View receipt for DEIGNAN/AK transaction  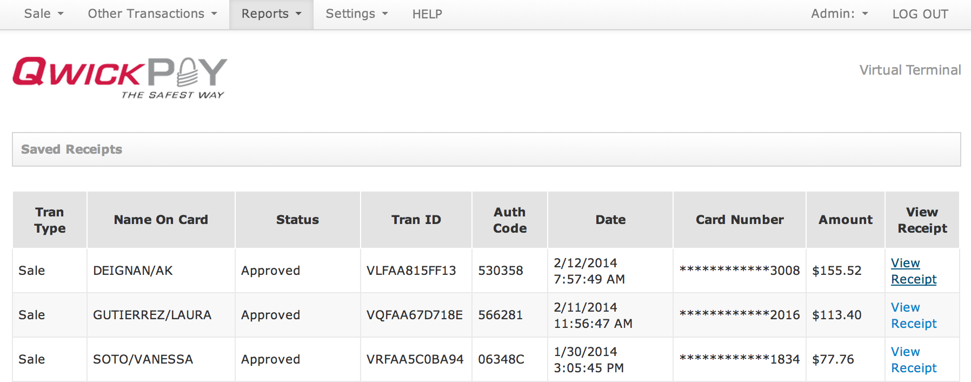click(x=913, y=271)
